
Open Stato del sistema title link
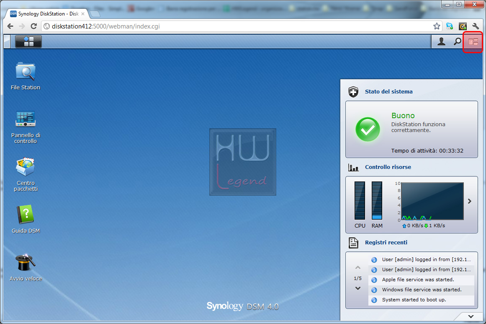point(388,91)
